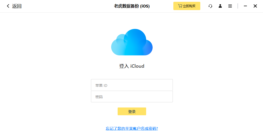
Task: Open the forgot Apple account or password link
Action: 132,128
